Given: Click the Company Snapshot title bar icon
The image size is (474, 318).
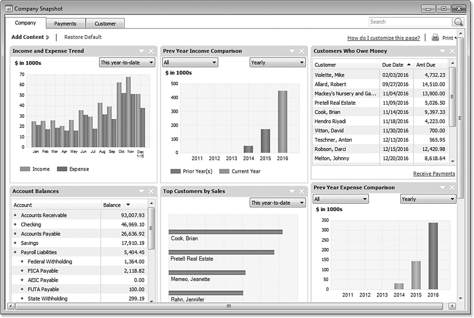Looking at the screenshot, I should pos(9,9).
